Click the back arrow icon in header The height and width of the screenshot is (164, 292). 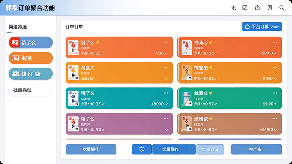234,8
